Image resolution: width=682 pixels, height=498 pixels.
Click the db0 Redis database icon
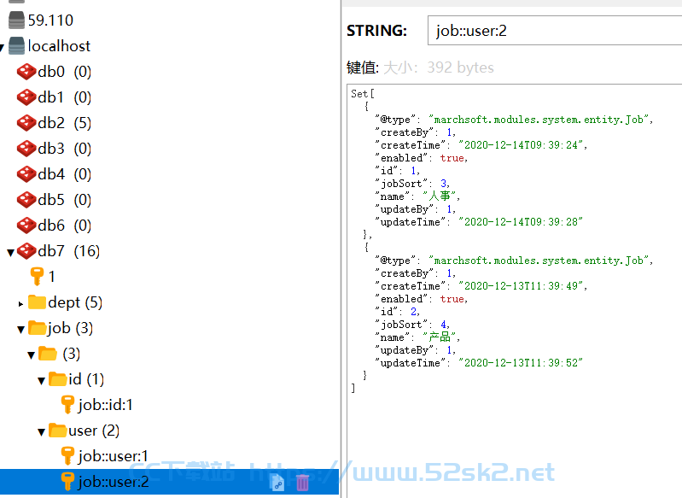[x=26, y=72]
